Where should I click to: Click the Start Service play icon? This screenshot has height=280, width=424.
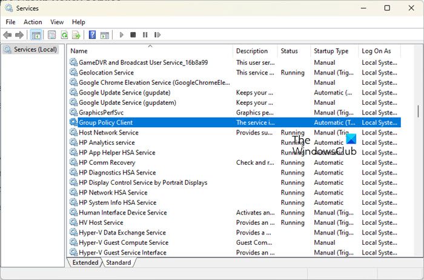pyautogui.click(x=122, y=35)
